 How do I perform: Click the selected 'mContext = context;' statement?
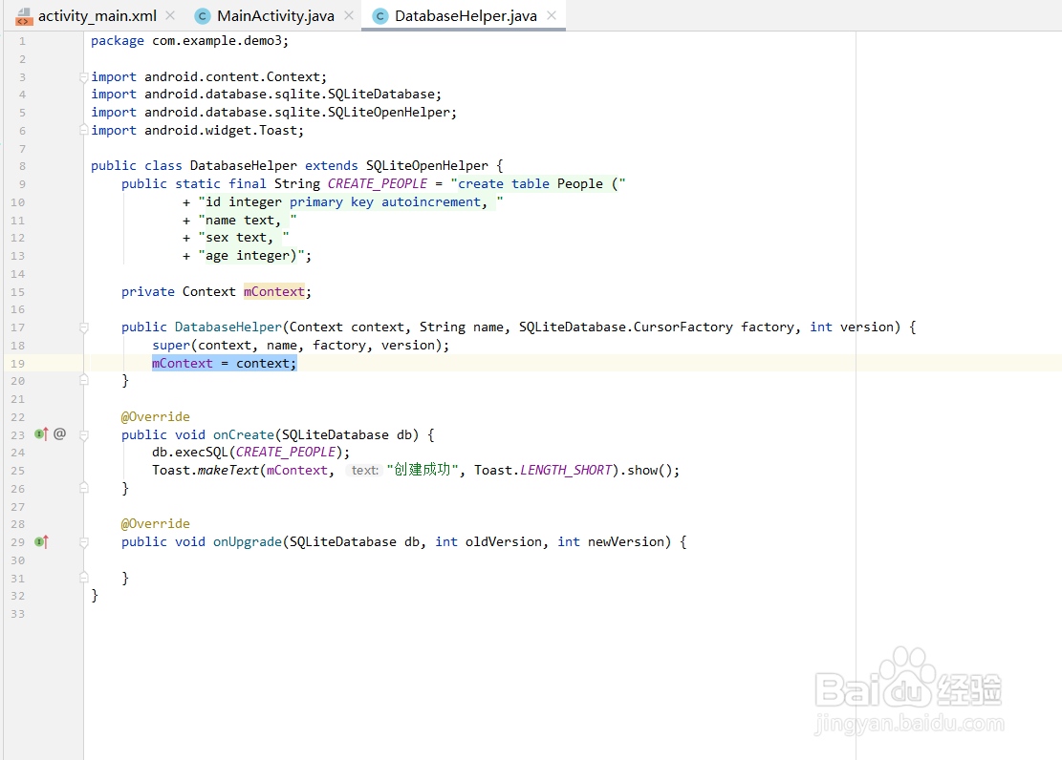(x=225, y=364)
